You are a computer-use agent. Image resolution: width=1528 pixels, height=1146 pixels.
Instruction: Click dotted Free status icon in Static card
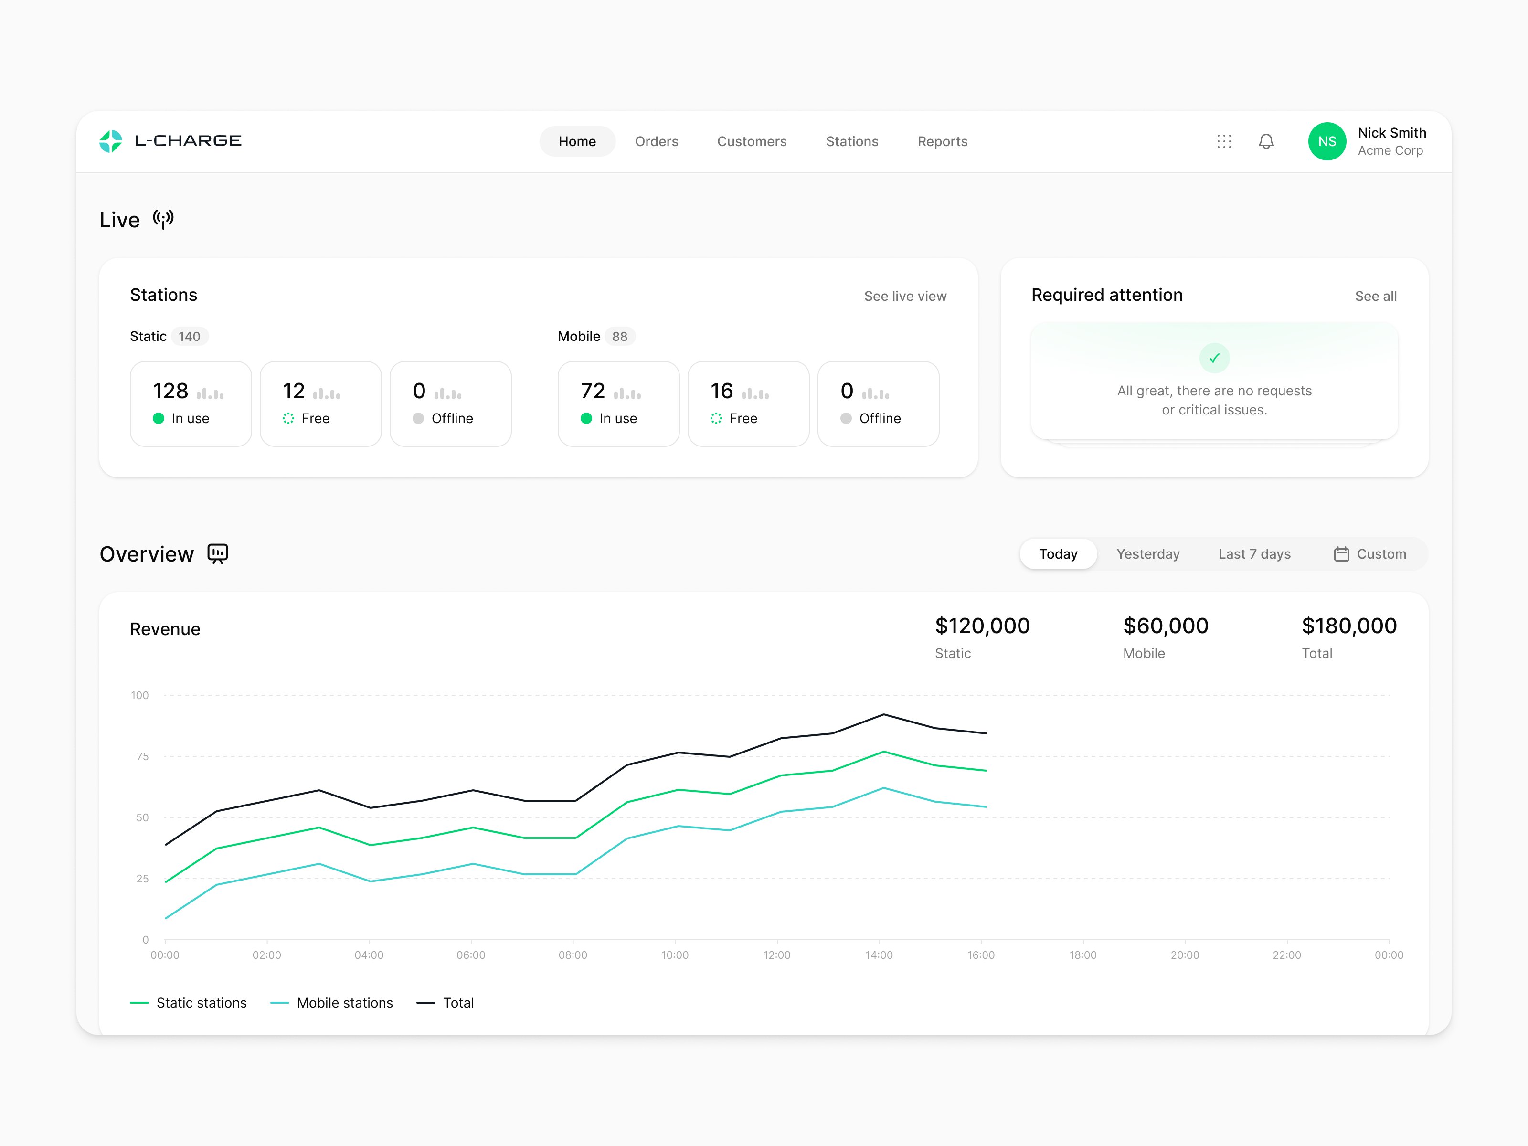click(x=288, y=419)
